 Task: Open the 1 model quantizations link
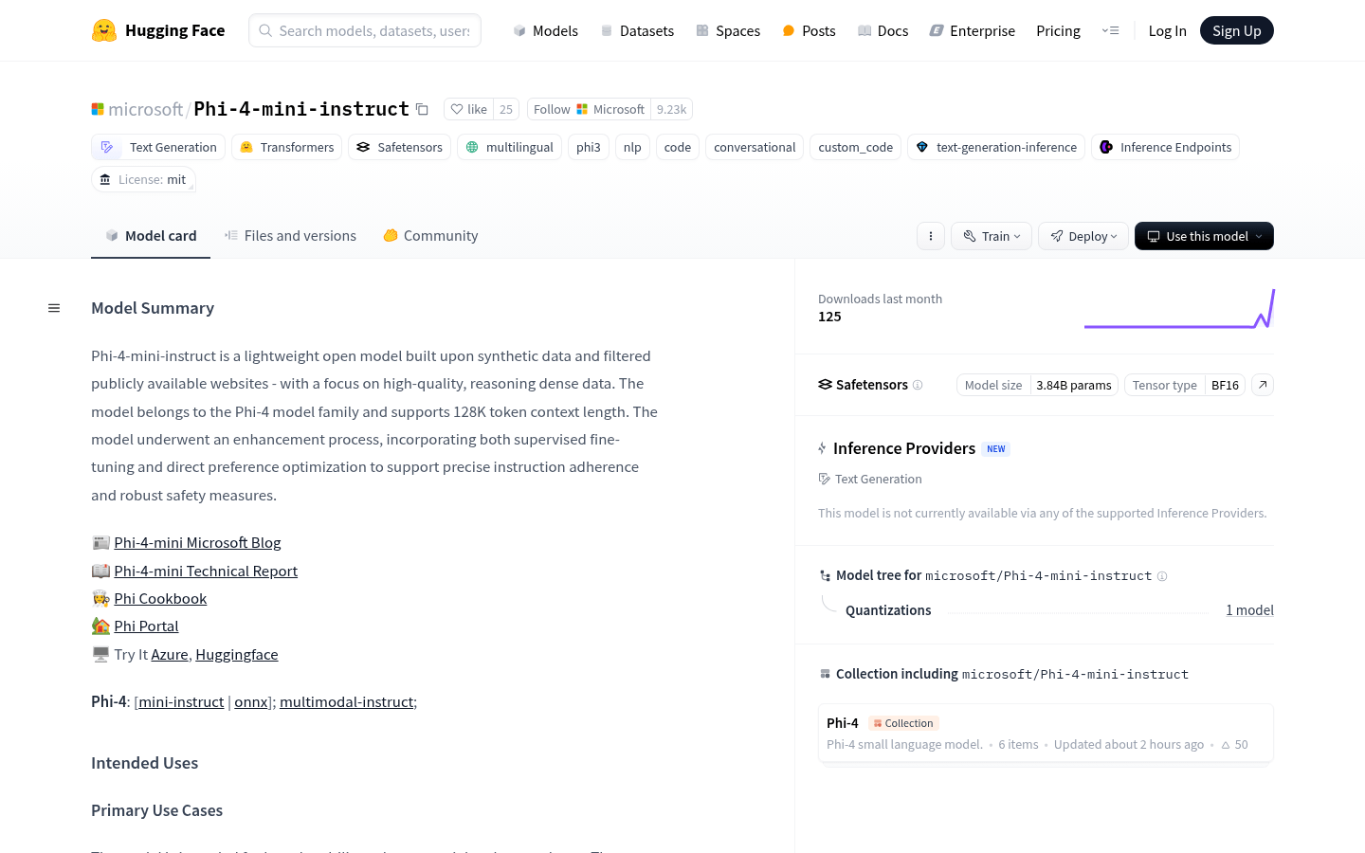(1249, 610)
